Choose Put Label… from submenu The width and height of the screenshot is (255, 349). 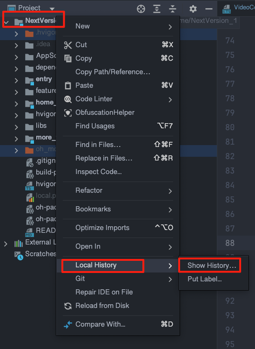(205, 279)
